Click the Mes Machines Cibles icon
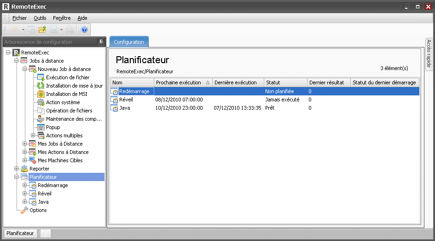Image resolution: width=435 pixels, height=241 pixels. (33, 160)
